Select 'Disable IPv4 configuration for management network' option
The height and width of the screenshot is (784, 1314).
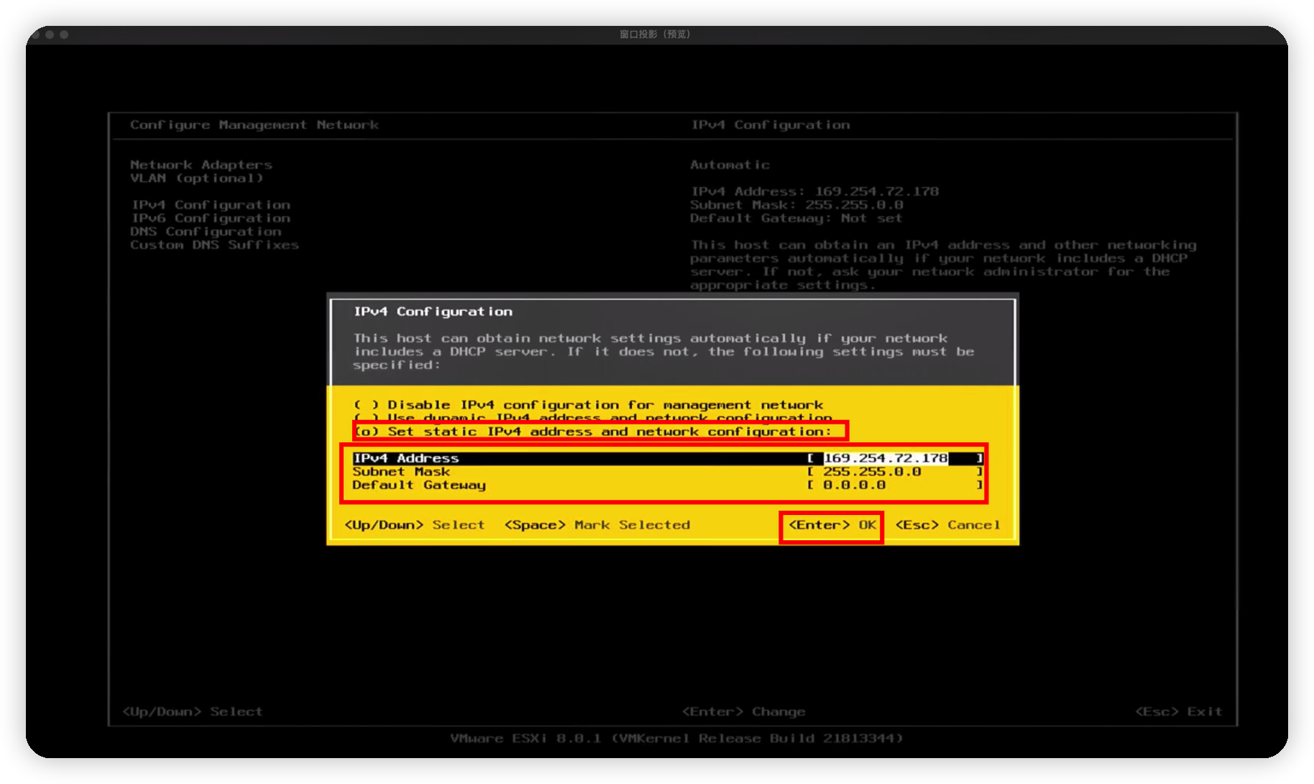pos(588,405)
